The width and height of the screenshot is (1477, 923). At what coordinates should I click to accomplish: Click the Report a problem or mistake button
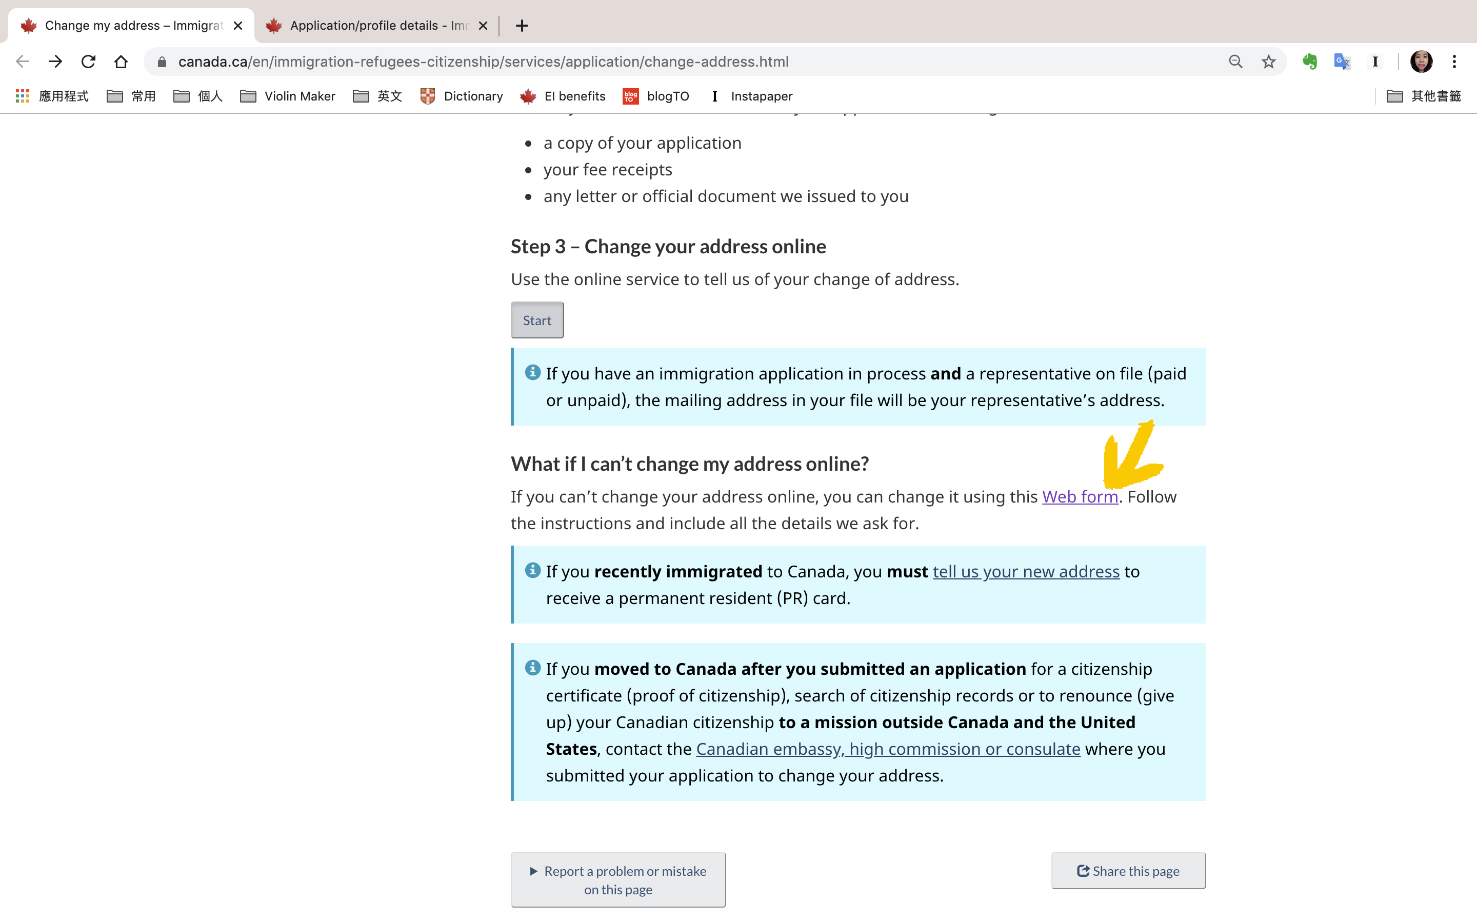[619, 879]
